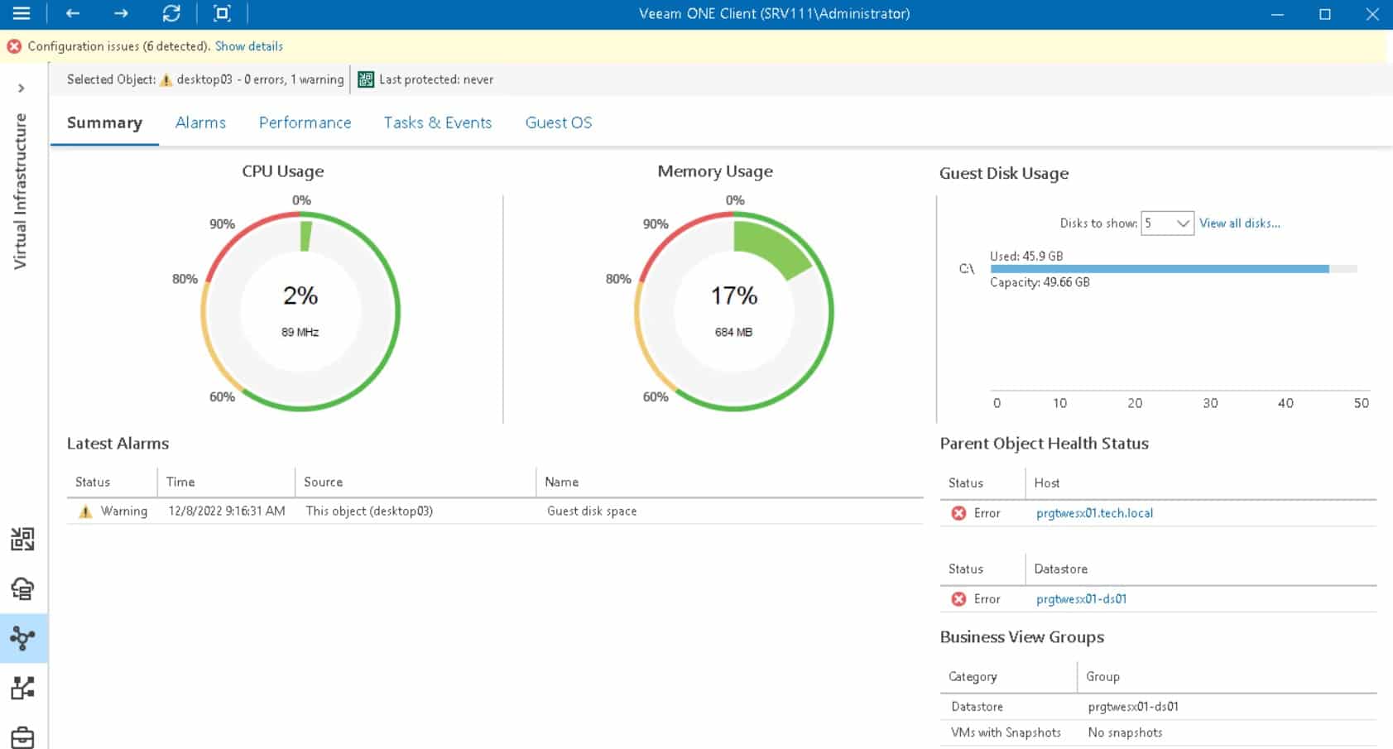This screenshot has width=1393, height=749.
Task: Click the warning icon in Latest Alarms row
Action: [85, 511]
